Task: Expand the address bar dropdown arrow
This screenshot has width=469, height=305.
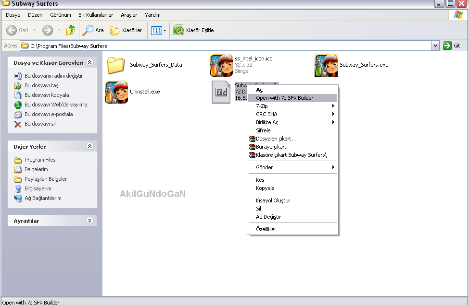Action: pyautogui.click(x=435, y=46)
